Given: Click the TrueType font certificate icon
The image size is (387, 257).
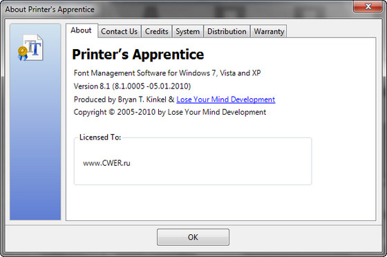Looking at the screenshot, I should click(30, 48).
